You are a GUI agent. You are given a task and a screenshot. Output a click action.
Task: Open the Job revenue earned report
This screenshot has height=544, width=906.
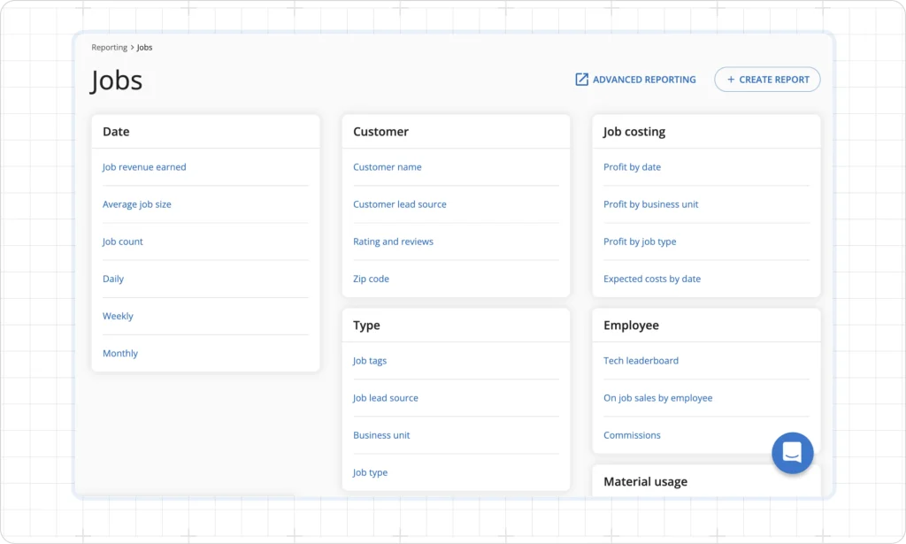(x=144, y=167)
